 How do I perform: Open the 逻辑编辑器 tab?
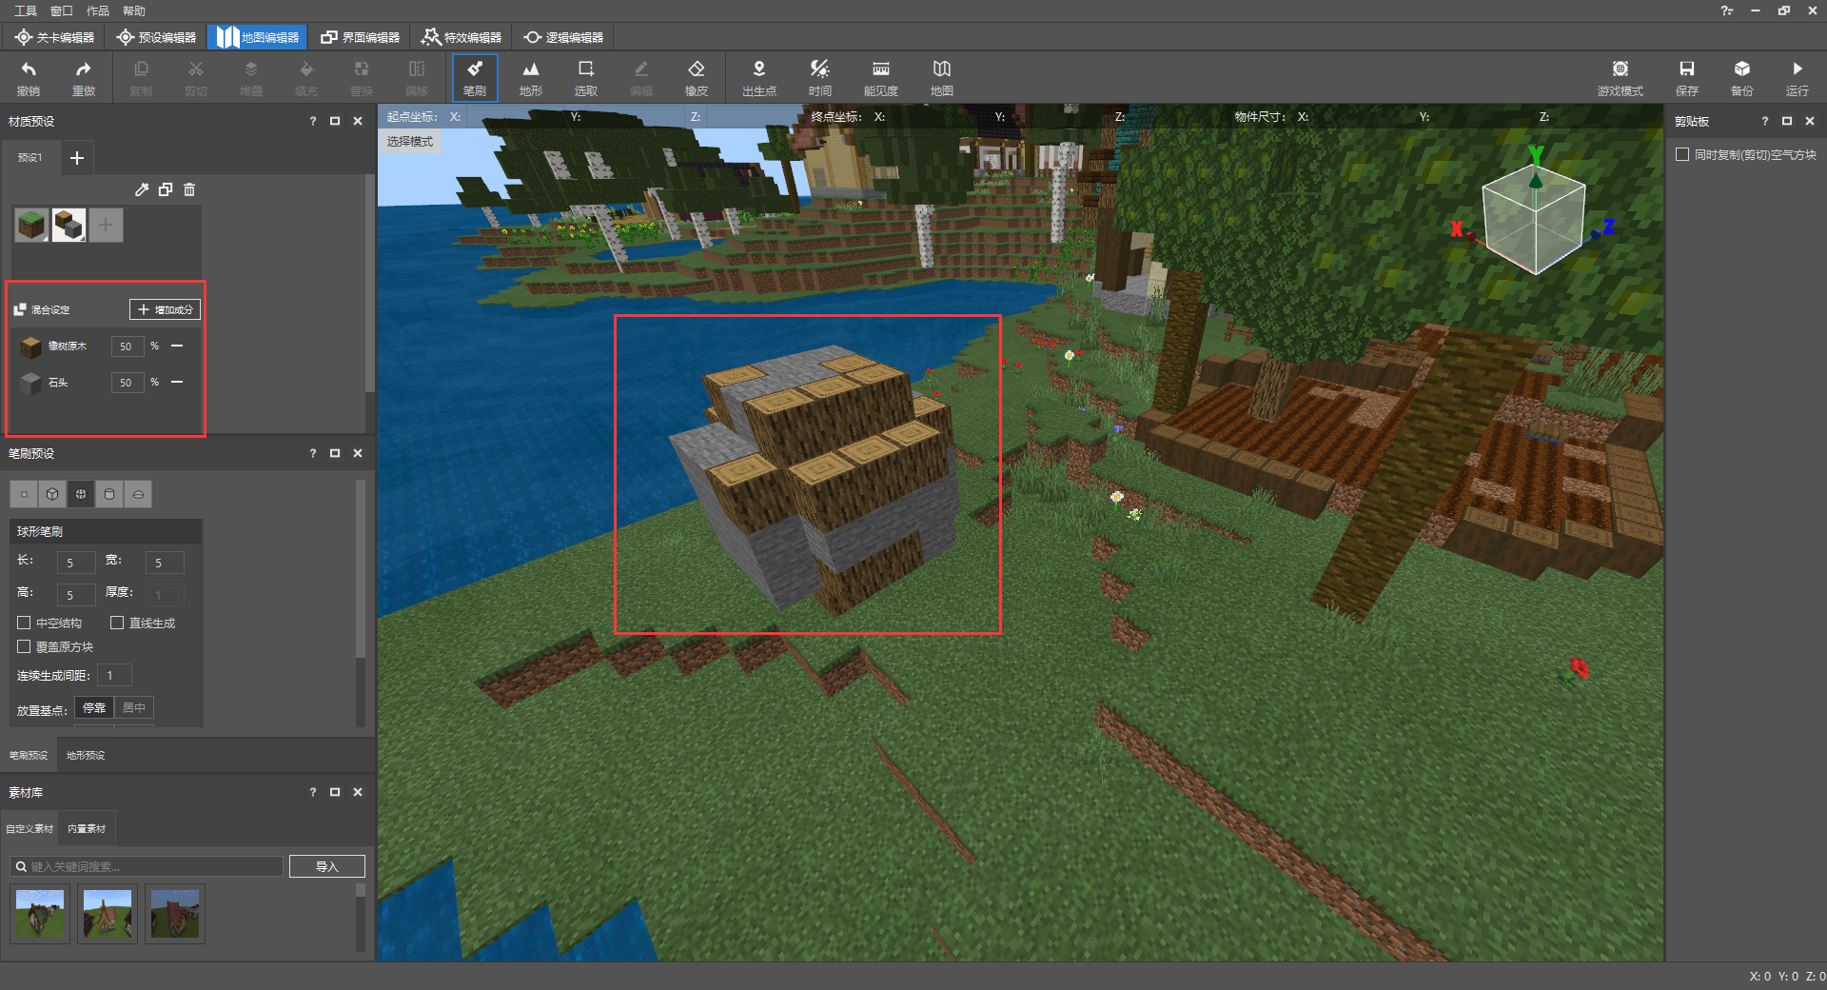563,37
